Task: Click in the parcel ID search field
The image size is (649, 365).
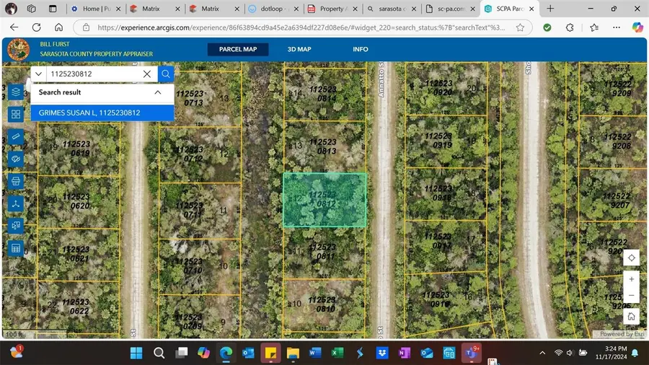Action: (x=92, y=74)
